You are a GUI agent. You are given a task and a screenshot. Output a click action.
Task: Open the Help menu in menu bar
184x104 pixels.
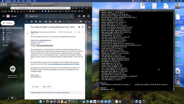coord(34,1)
